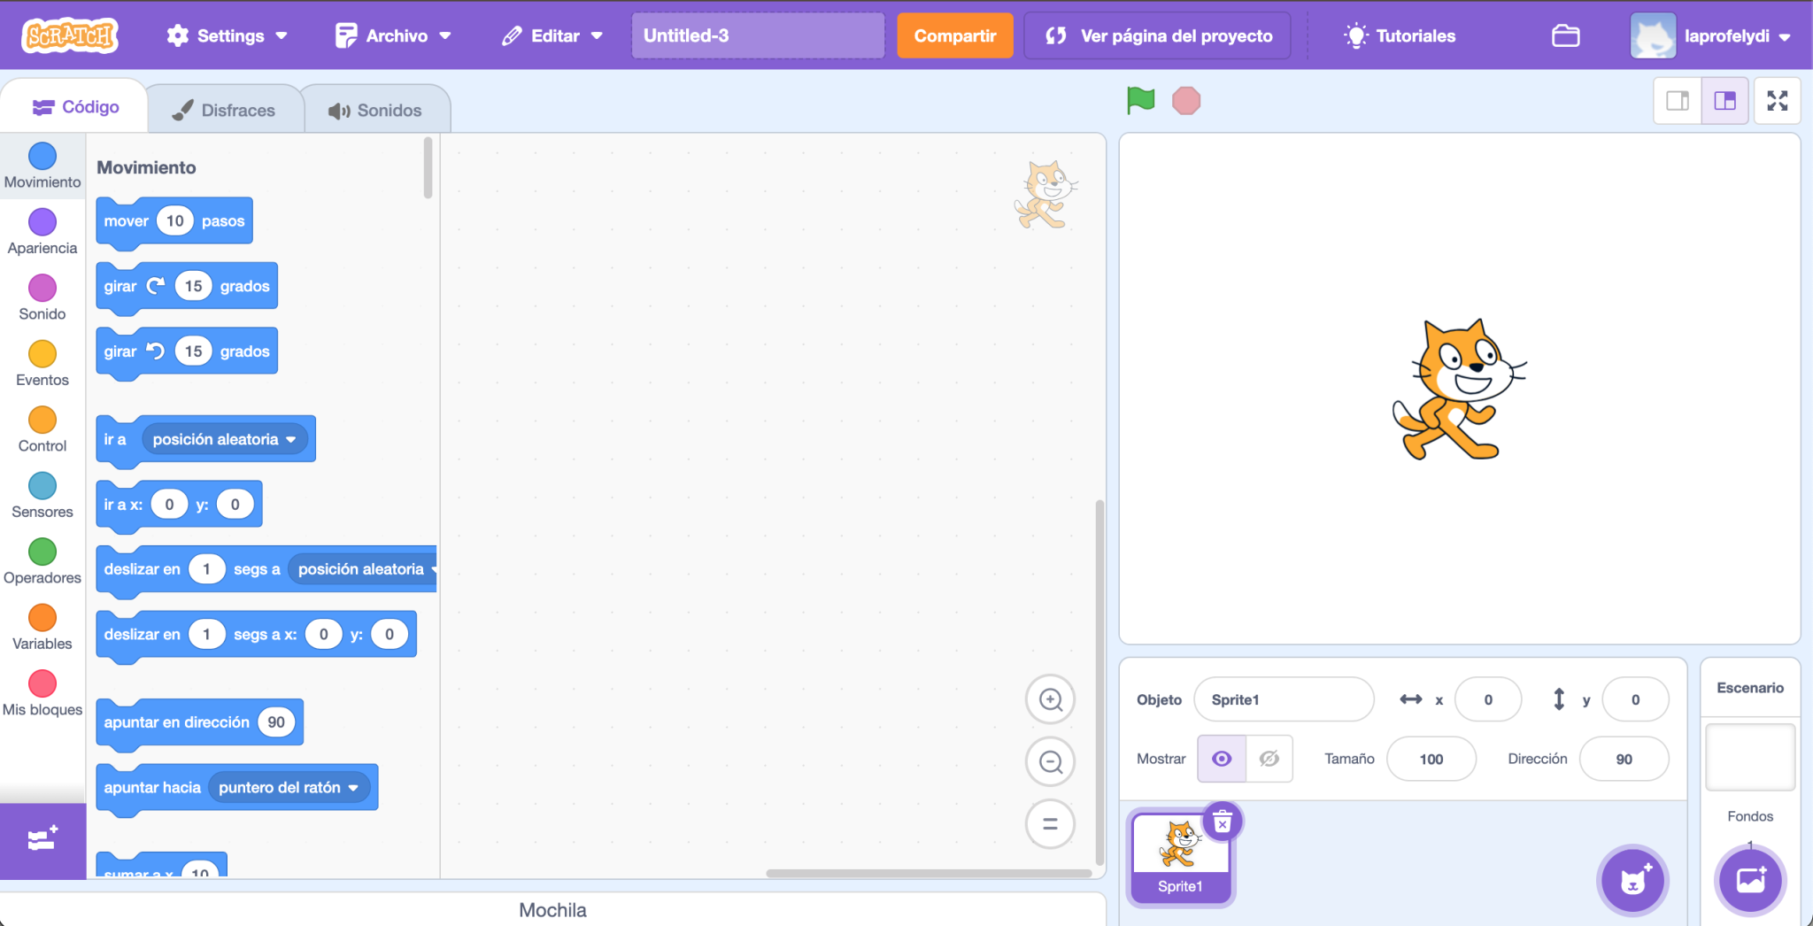Expand the 'posición aleatoria' dropdown in 'ir a'
Image resolution: width=1813 pixels, height=926 pixels.
[x=290, y=439]
